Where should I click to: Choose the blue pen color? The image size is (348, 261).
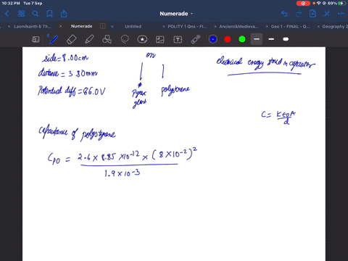213,39
